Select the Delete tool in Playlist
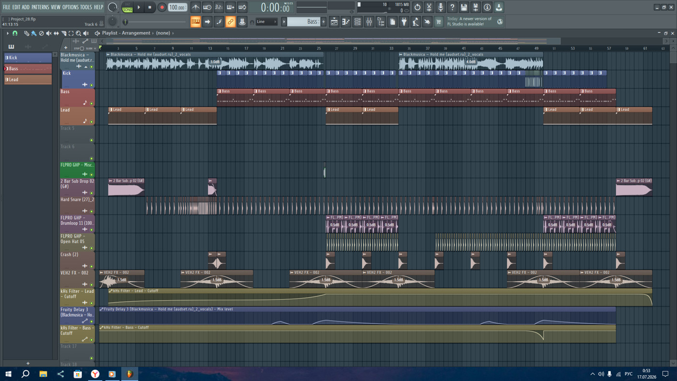The width and height of the screenshot is (677, 381). click(41, 33)
